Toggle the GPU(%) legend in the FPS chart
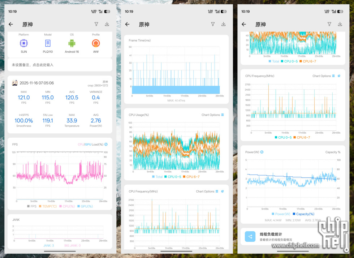 pos(85,206)
